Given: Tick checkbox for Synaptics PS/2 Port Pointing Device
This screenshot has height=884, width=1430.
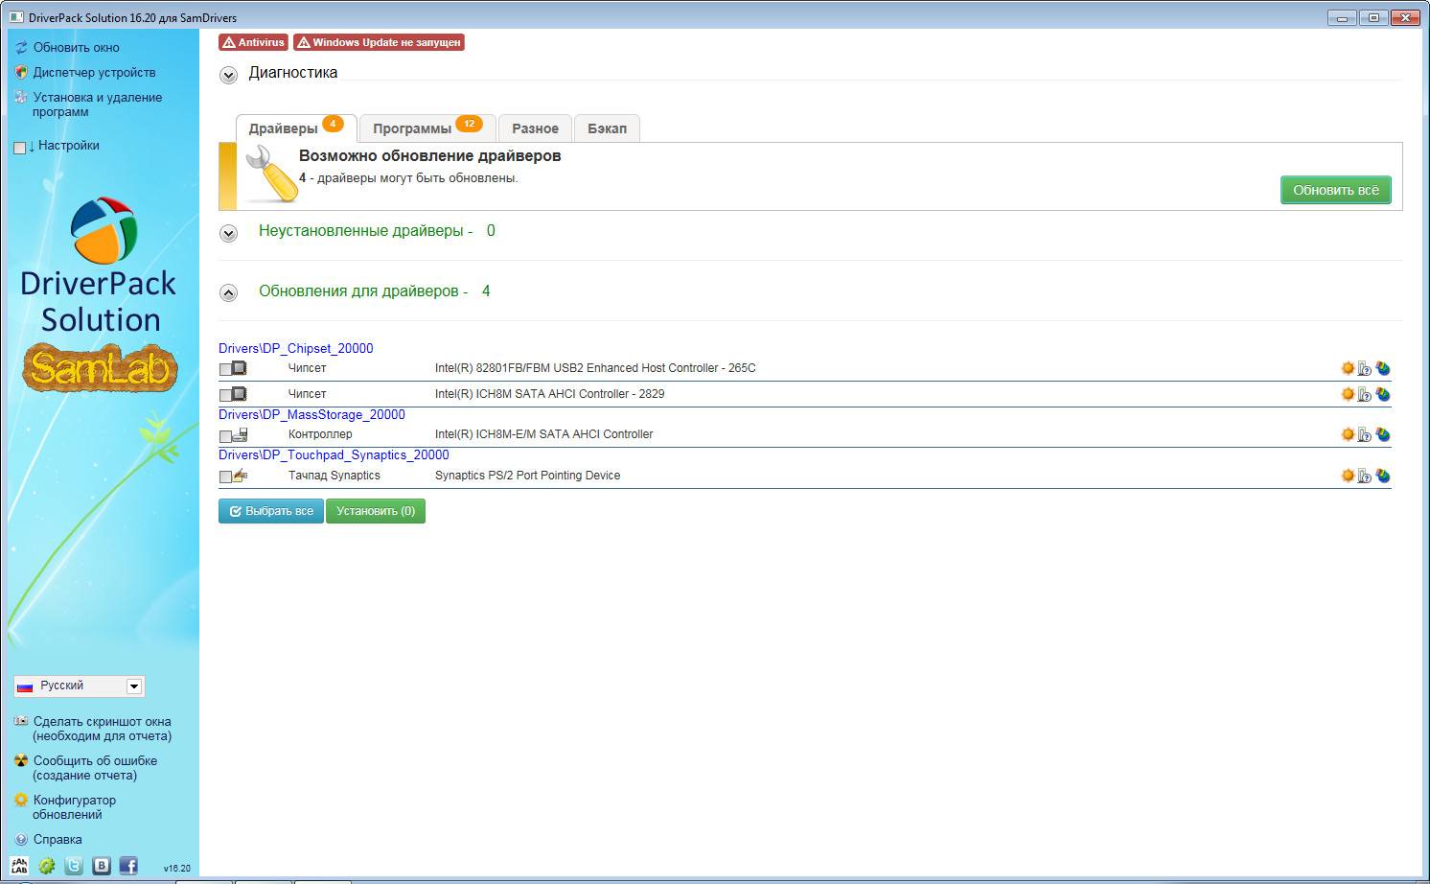Looking at the screenshot, I should click(225, 477).
